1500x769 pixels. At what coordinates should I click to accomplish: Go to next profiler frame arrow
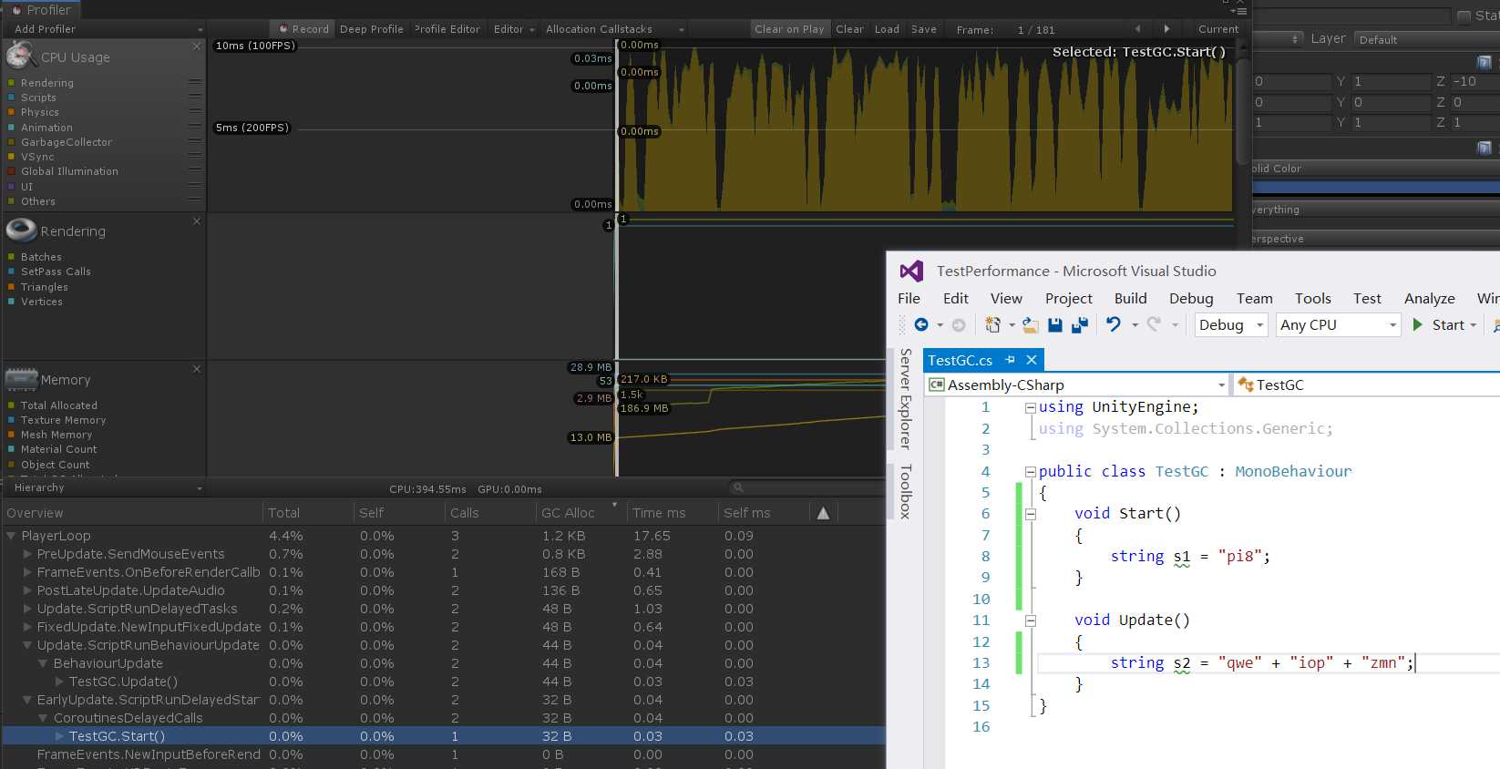pyautogui.click(x=1166, y=29)
